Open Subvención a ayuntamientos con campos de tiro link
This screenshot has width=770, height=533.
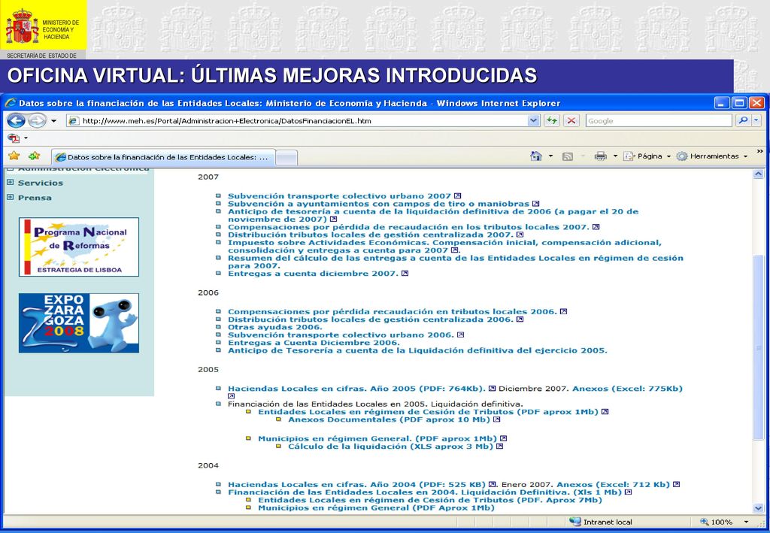[x=379, y=204]
